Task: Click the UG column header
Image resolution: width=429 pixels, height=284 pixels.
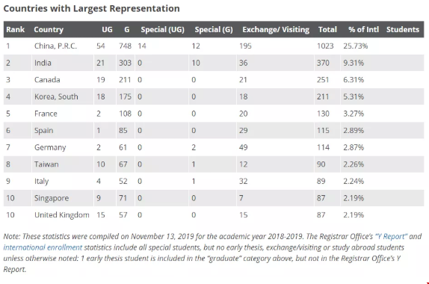Action: pos(108,30)
